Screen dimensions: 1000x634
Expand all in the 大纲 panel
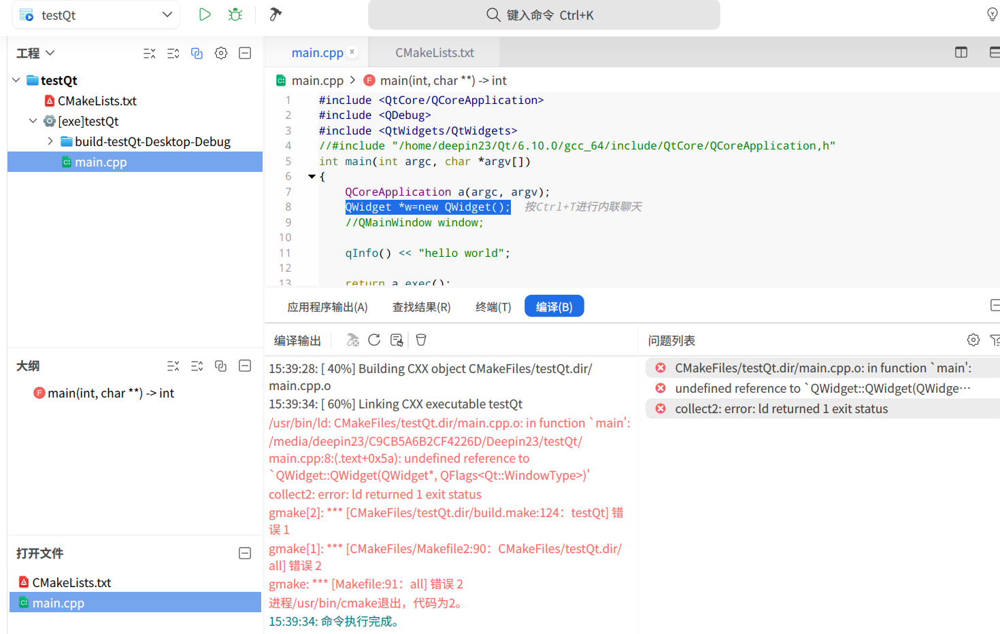[x=197, y=366]
